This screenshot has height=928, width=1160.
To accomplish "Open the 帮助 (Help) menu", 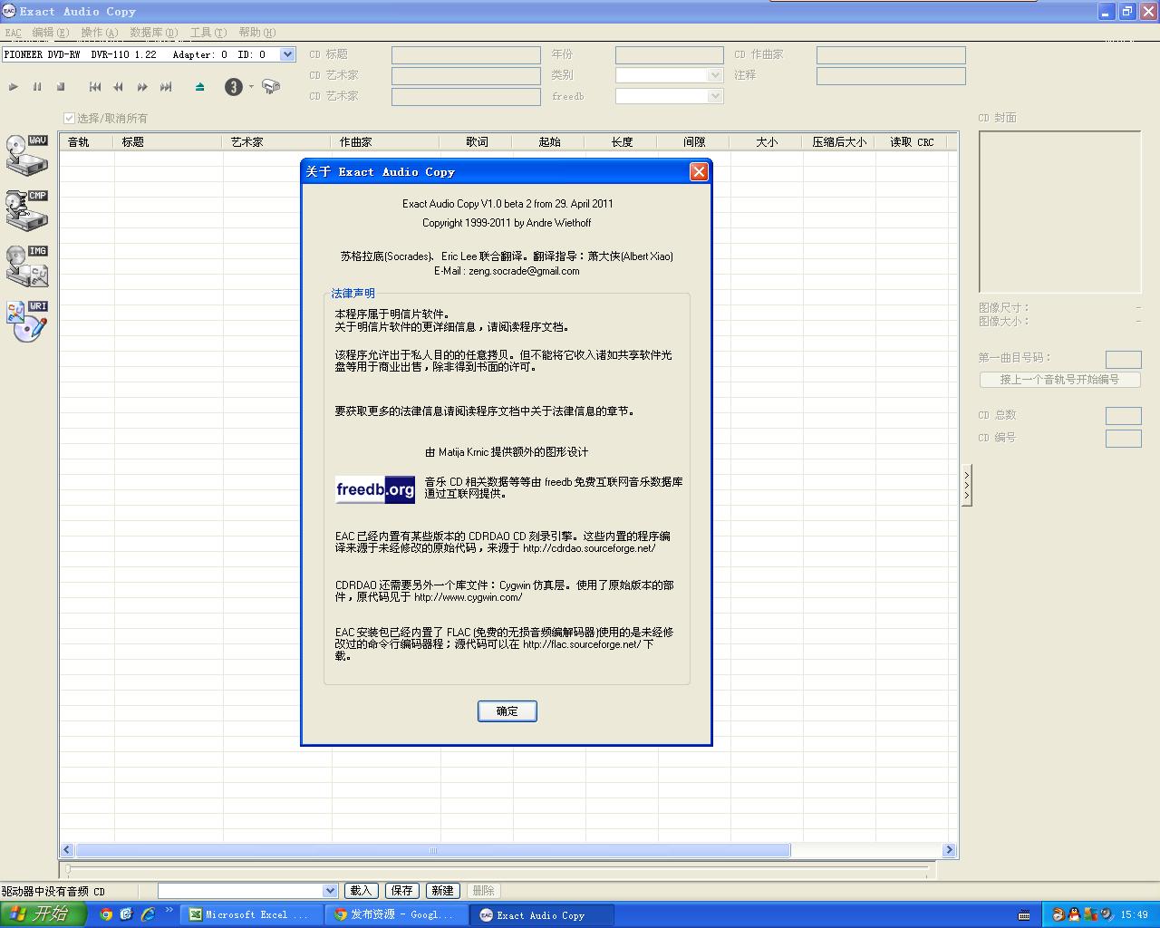I will (x=256, y=33).
